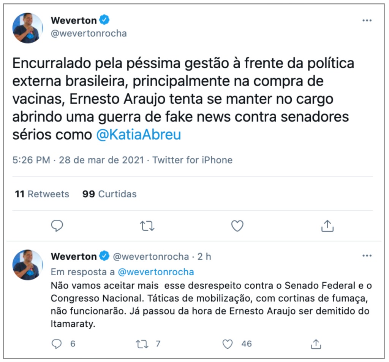The height and width of the screenshot is (362, 389).
Task: Click the '2 h' reply timestamp
Action: [204, 257]
